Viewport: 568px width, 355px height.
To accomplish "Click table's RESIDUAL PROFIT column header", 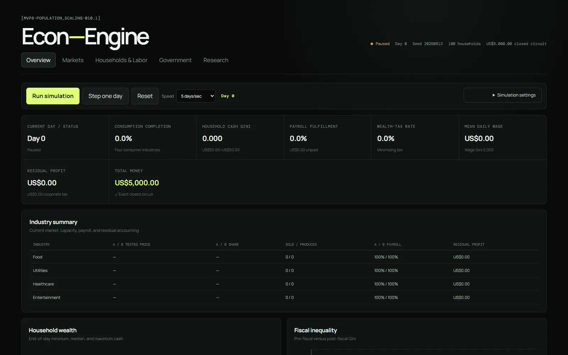I will point(469,245).
